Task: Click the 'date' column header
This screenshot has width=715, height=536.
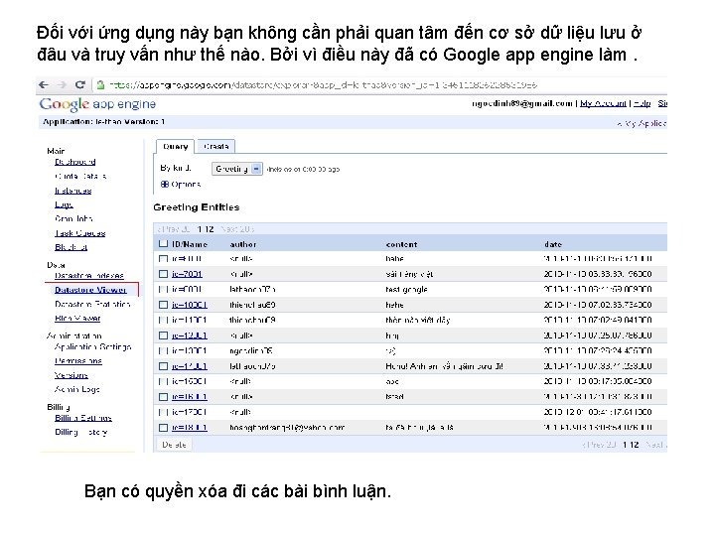Action: (x=553, y=244)
